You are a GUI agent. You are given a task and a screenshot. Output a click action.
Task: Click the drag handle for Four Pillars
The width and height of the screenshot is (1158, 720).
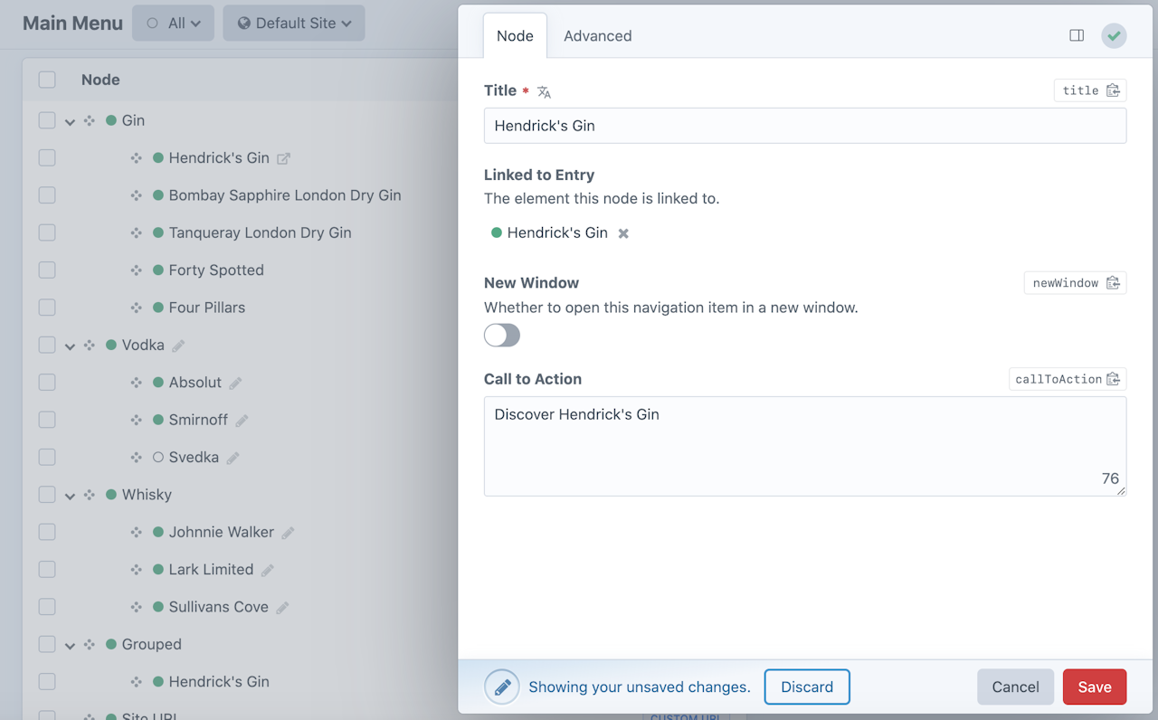coord(136,308)
